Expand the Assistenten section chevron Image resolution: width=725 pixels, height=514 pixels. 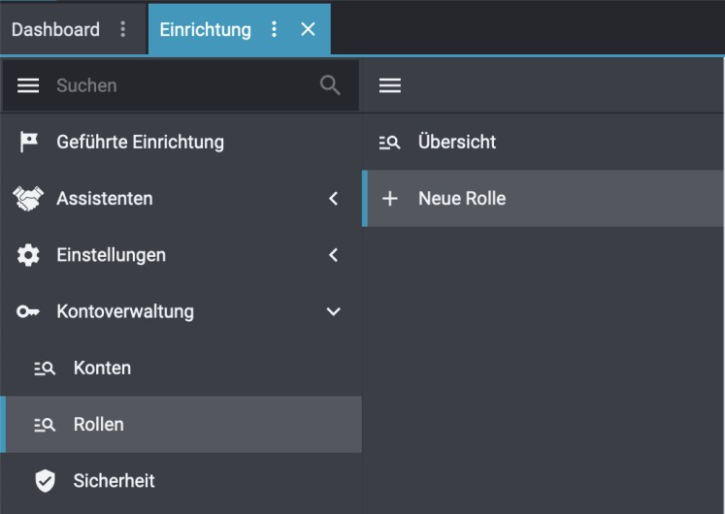click(334, 199)
